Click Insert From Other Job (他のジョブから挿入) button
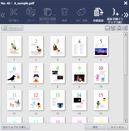 pos(15,127)
